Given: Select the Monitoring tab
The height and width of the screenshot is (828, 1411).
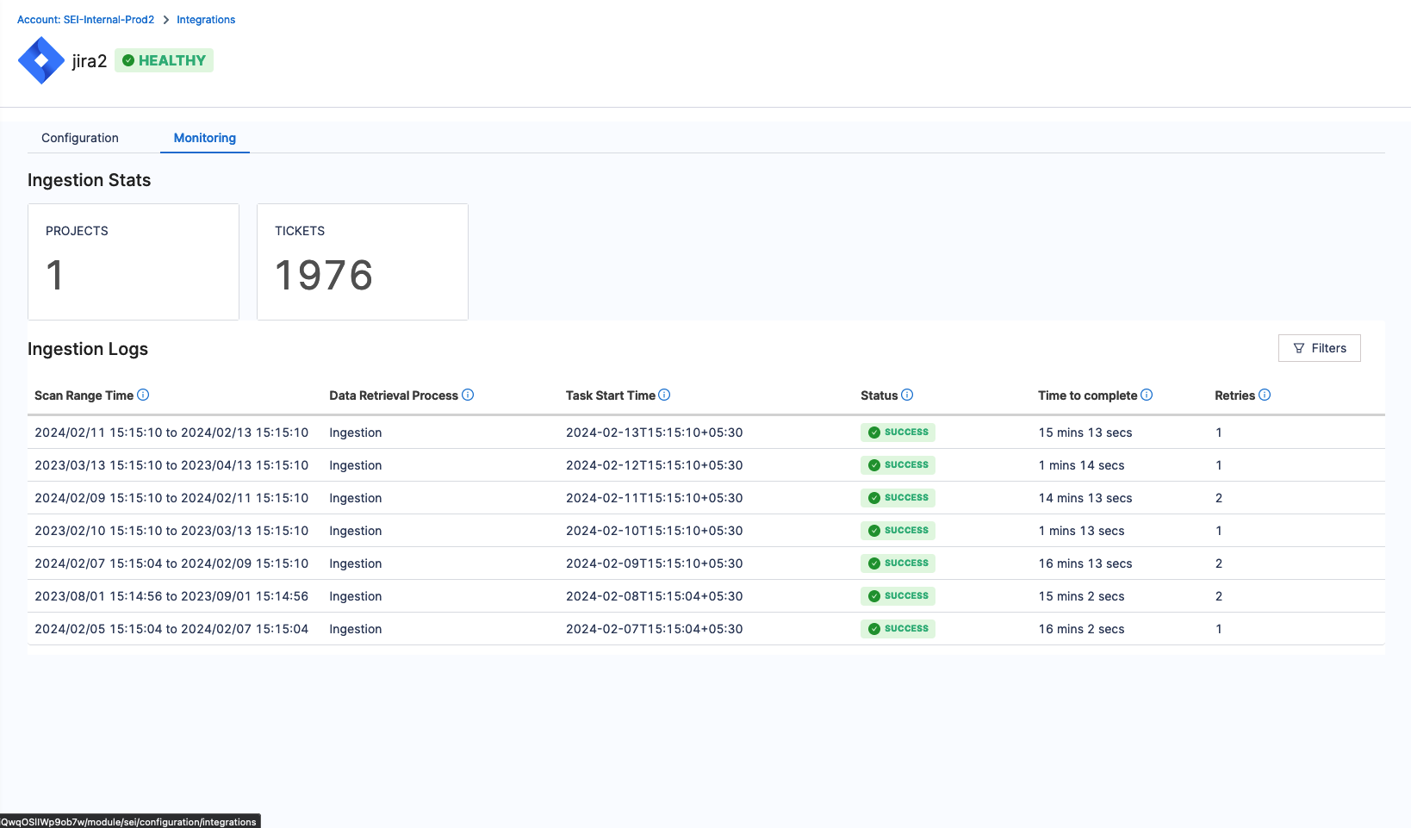Looking at the screenshot, I should click(205, 138).
